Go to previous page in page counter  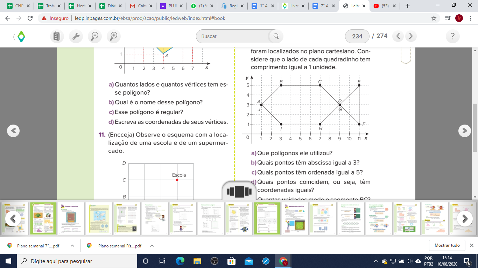pos(398,36)
